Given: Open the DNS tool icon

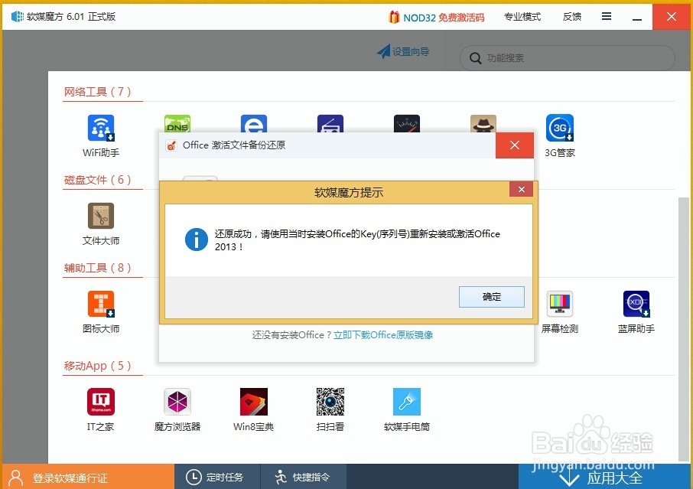Looking at the screenshot, I should click(177, 123).
